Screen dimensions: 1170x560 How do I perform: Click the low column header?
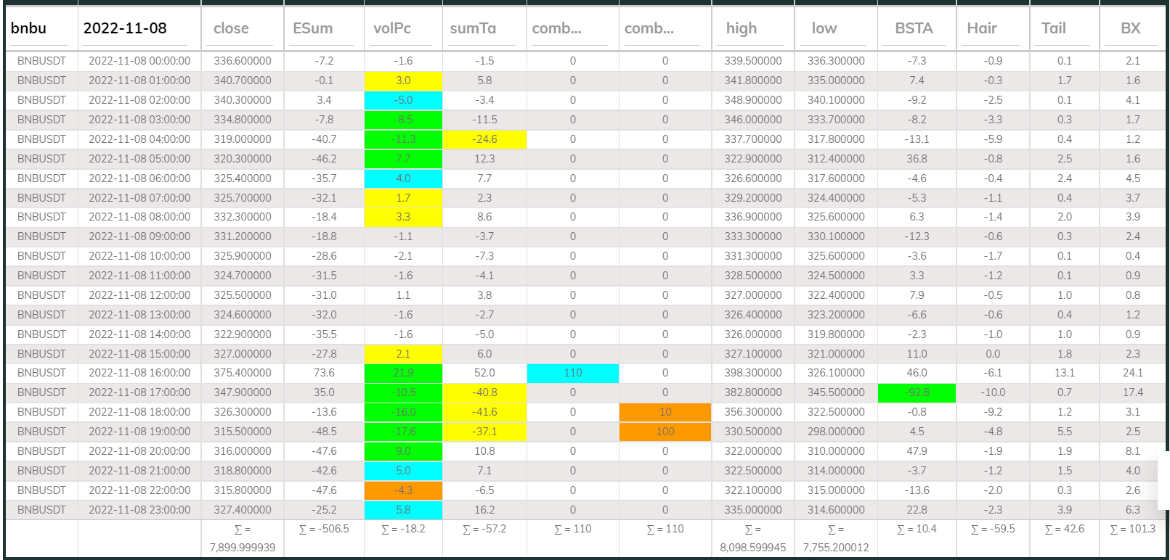coord(824,28)
